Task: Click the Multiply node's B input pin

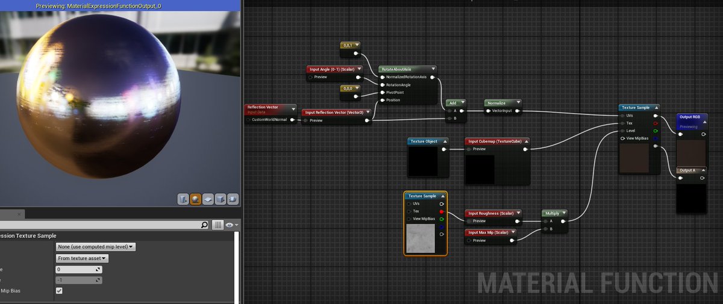Action: [545, 229]
